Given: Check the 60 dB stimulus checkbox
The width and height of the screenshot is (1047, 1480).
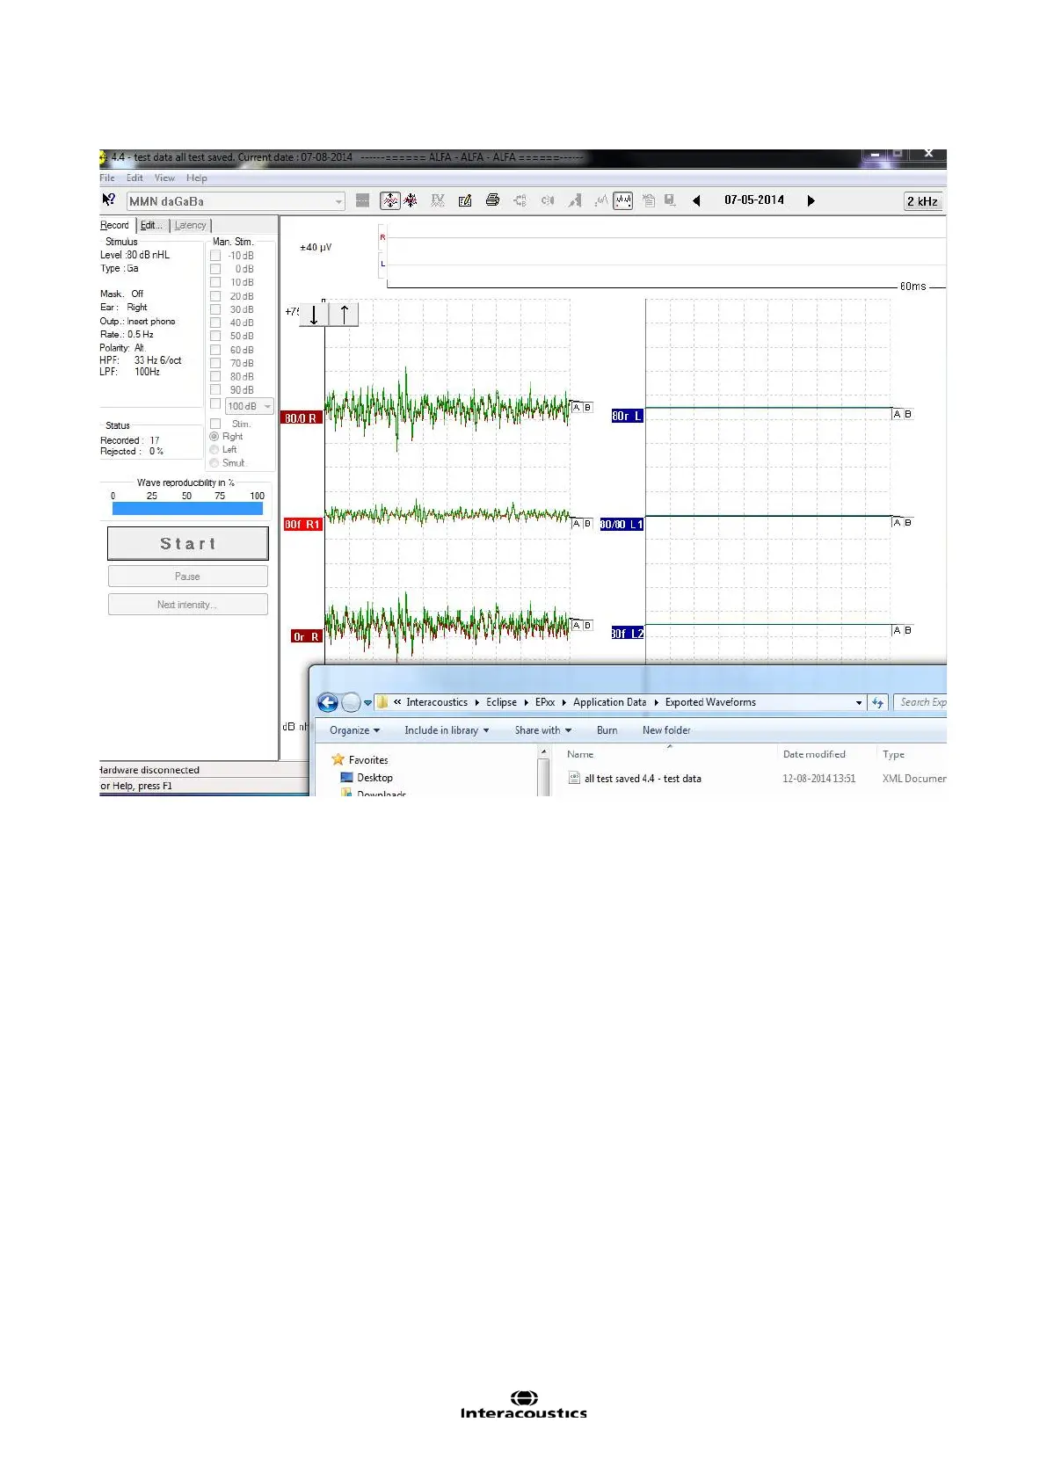Looking at the screenshot, I should (215, 350).
